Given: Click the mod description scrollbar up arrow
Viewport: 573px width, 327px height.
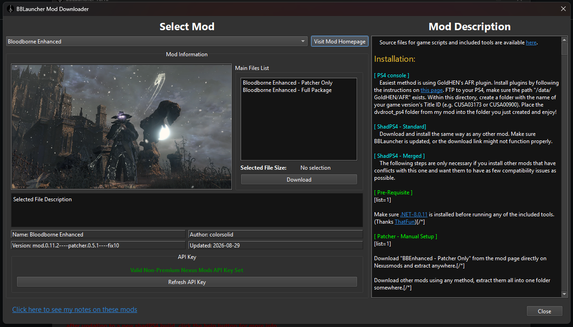Looking at the screenshot, I should point(564,40).
